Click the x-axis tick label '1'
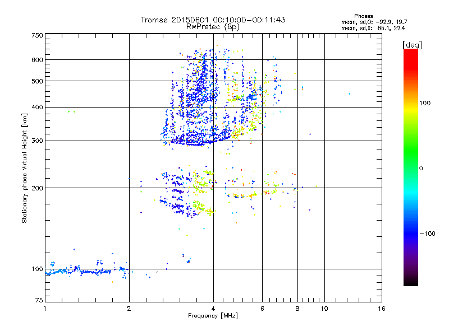449x336 pixels. tap(45, 309)
